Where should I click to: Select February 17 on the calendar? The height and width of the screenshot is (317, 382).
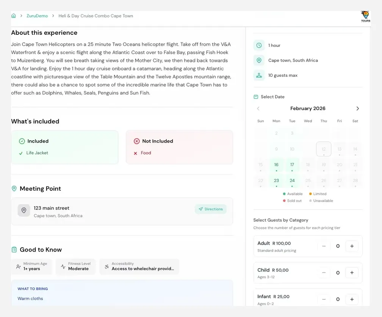tap(292, 165)
